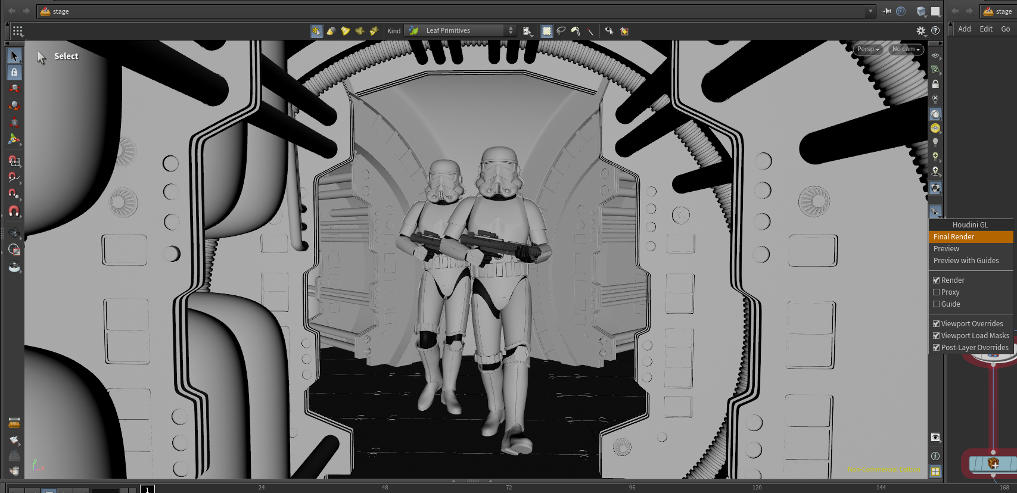Click the select primitives mode icon
This screenshot has height=493, width=1017.
pyautogui.click(x=316, y=31)
